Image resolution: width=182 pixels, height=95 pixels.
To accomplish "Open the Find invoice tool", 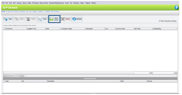I will pyautogui.click(x=43, y=19).
